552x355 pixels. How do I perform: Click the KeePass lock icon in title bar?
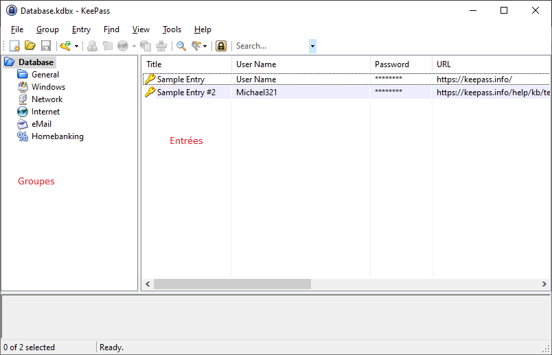click(x=12, y=10)
